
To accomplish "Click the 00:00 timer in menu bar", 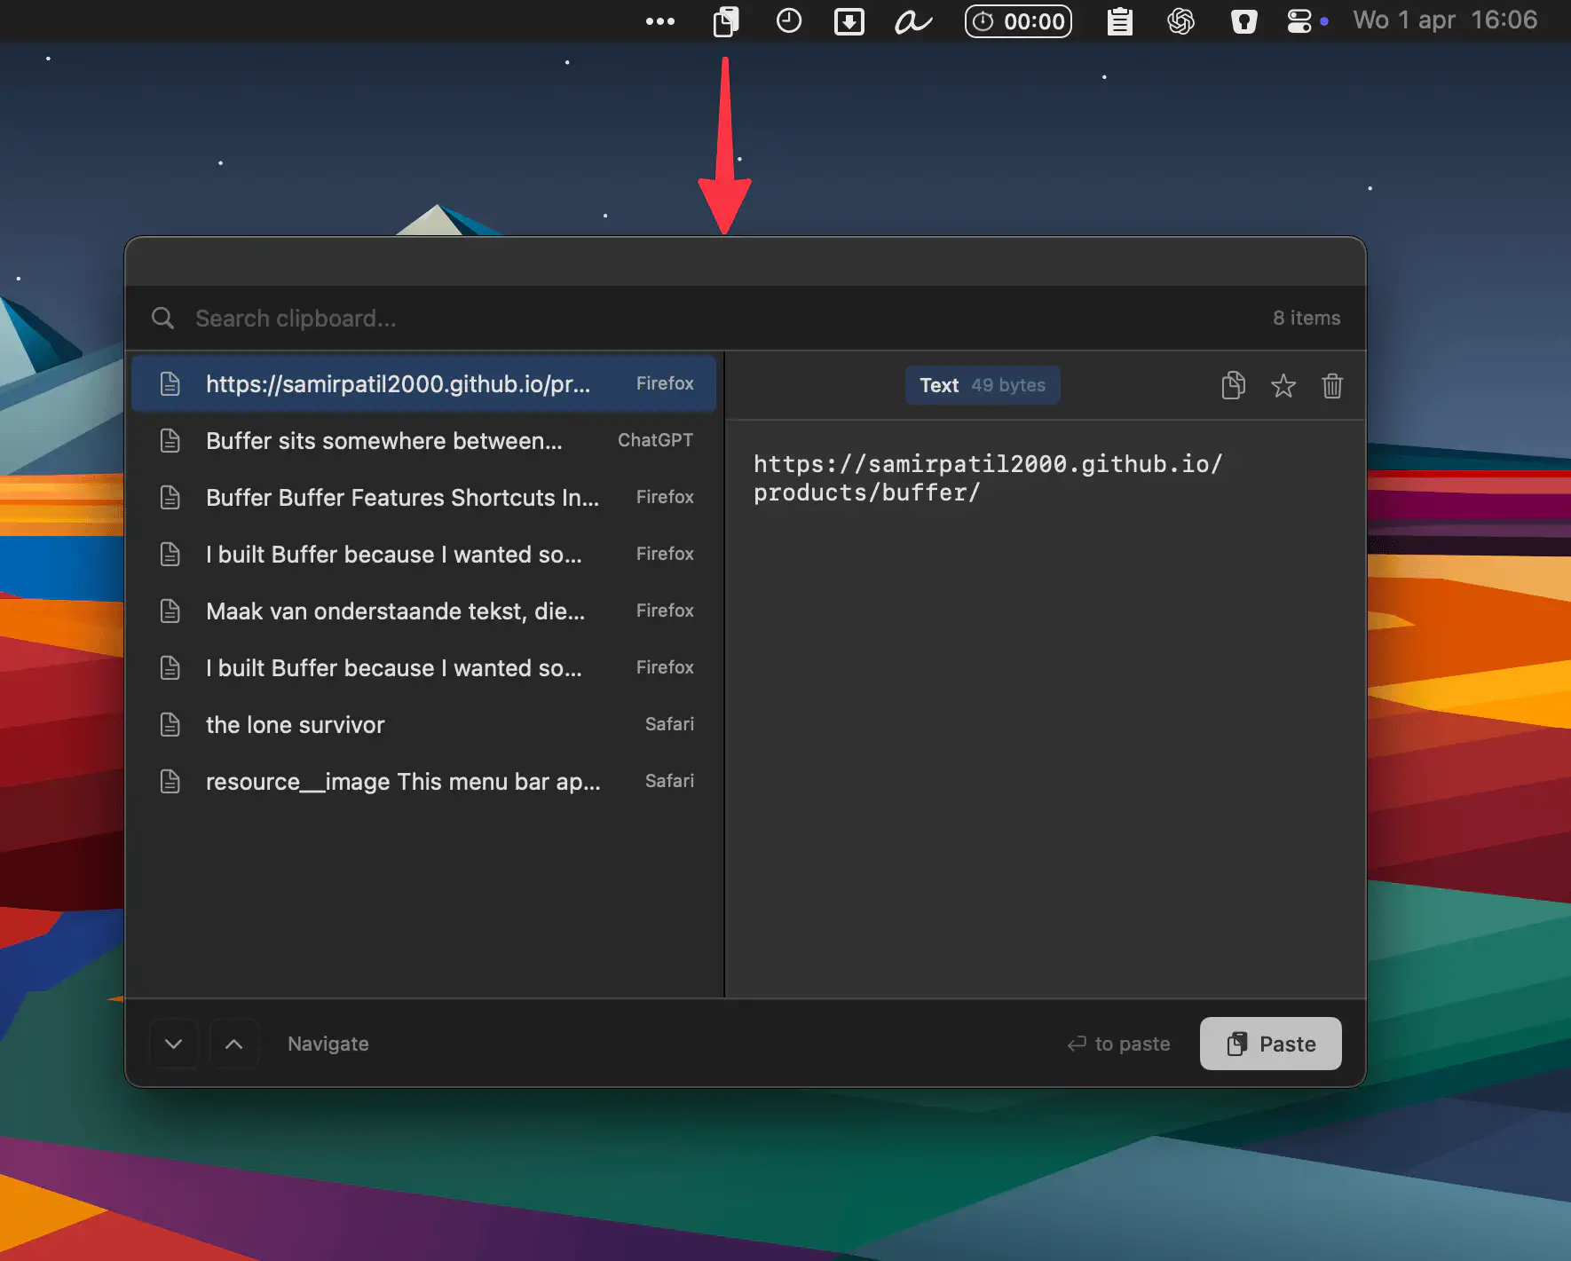I will [x=1018, y=21].
